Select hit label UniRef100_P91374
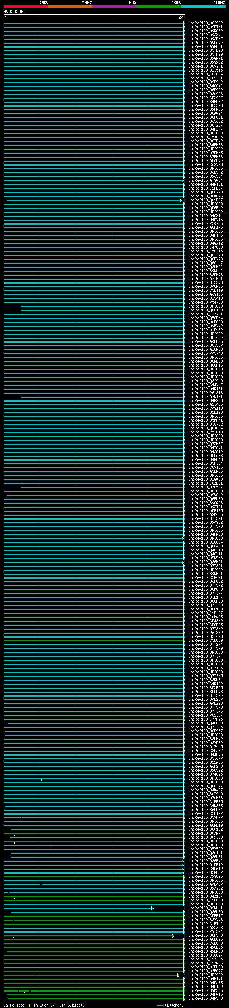This screenshot has height=1008, width=229. coord(205,932)
